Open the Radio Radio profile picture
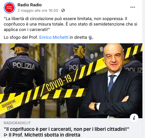Screen dimensions: 145x138 click(x=9, y=8)
